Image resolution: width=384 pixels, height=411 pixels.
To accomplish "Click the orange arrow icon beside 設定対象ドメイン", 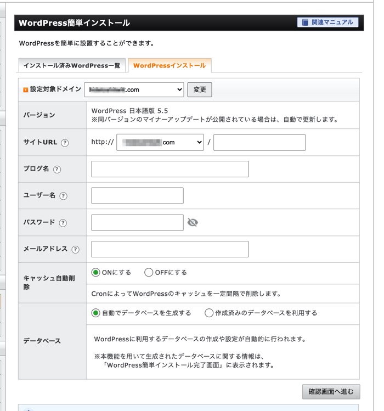I will [25, 90].
